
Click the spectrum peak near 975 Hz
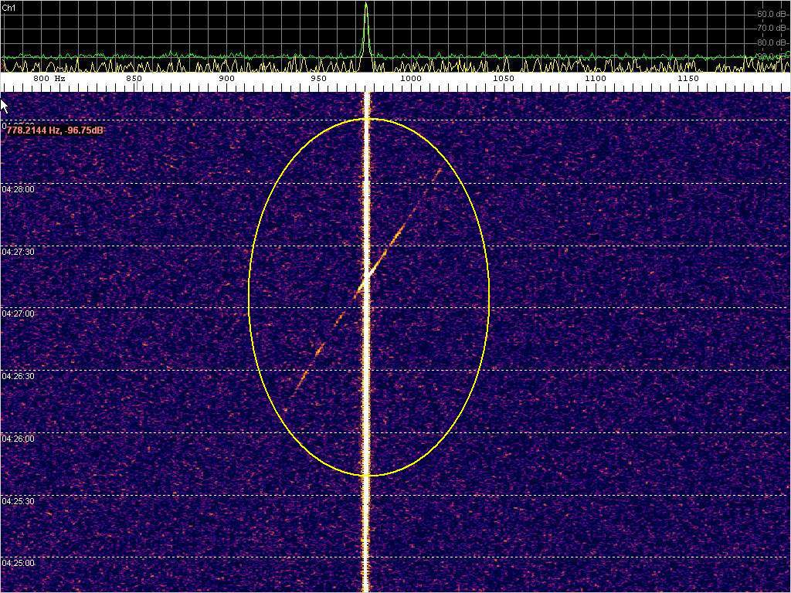point(366,8)
